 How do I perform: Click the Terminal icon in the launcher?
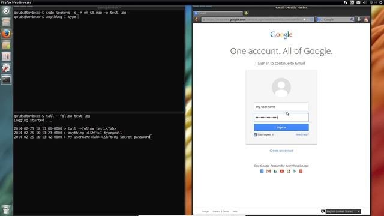[x=6, y=80]
